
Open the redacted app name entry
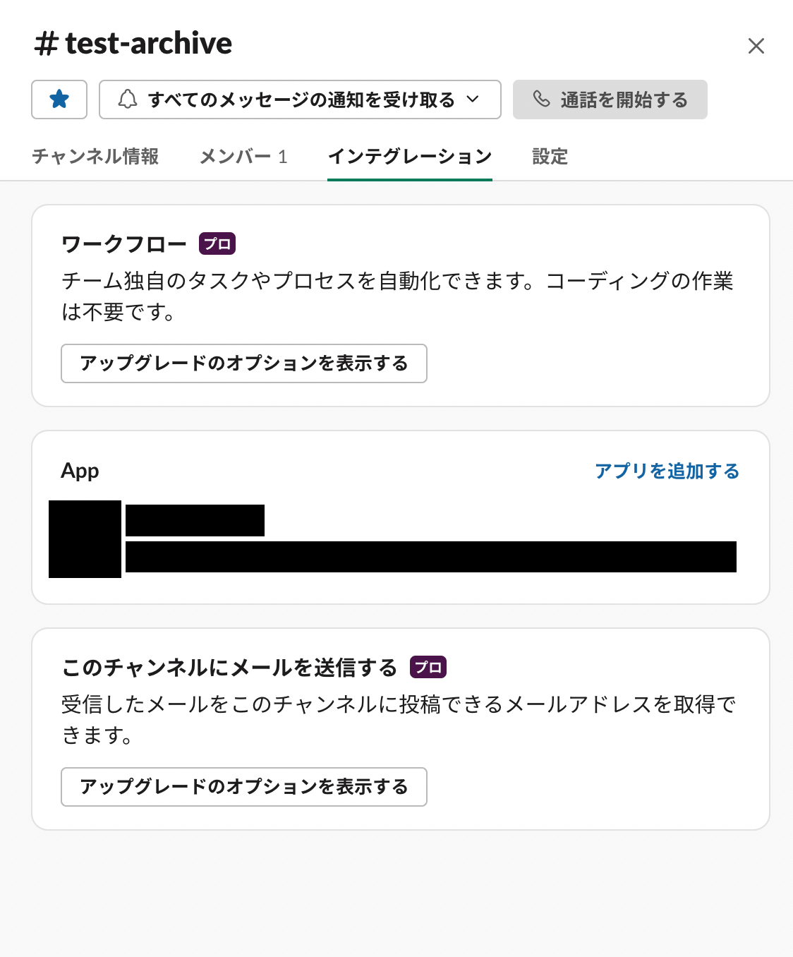[195, 520]
